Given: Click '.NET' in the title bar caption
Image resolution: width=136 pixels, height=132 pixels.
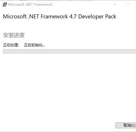Looking at the screenshot, I should [29, 5].
